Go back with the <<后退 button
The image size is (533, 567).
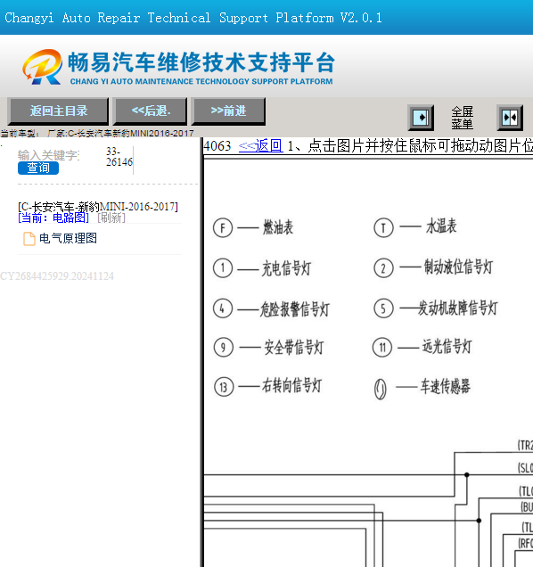pos(151,111)
